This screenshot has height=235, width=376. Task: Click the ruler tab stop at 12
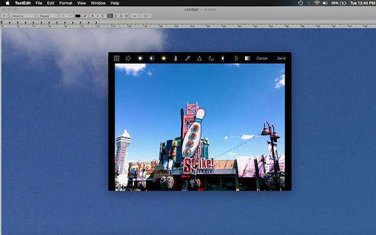pos(97,23)
